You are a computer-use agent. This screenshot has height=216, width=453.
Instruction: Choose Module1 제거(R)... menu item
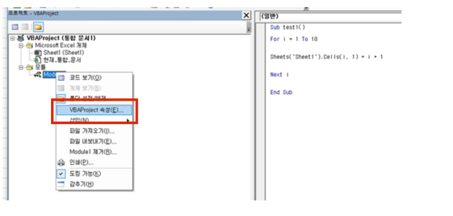(94, 152)
